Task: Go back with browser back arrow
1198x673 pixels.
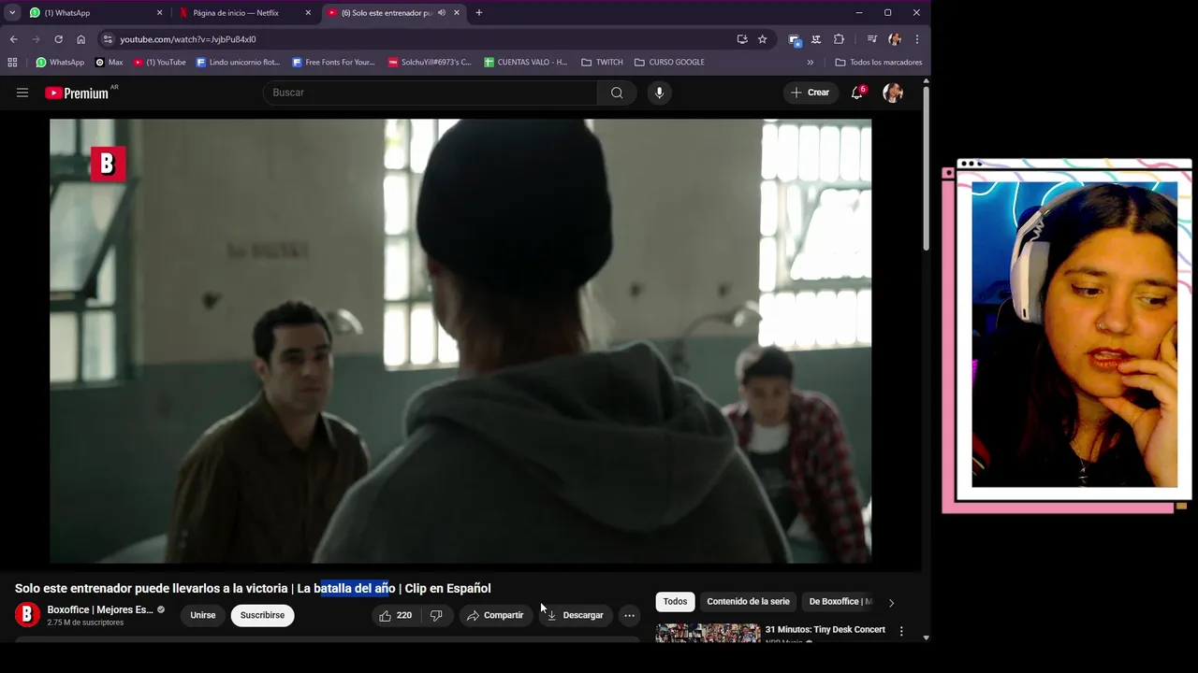Action: tap(13, 39)
